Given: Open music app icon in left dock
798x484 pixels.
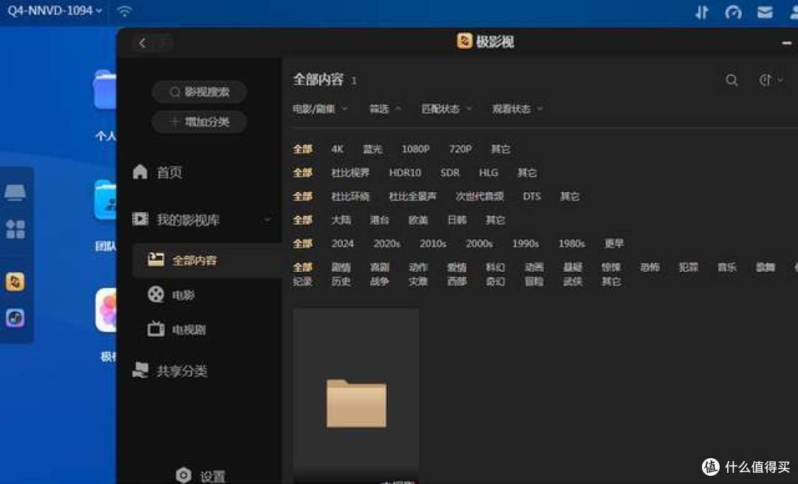Looking at the screenshot, I should pyautogui.click(x=15, y=318).
